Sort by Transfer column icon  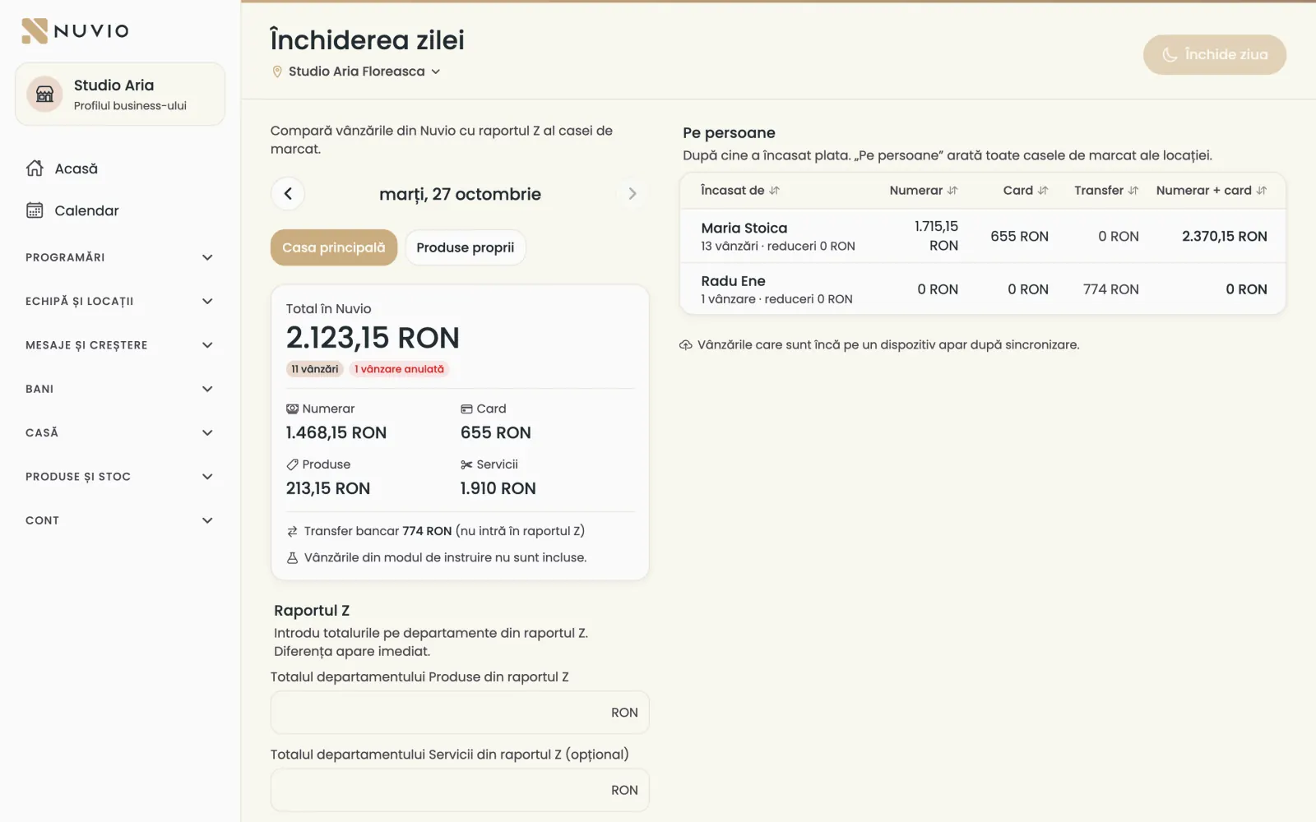coord(1133,191)
